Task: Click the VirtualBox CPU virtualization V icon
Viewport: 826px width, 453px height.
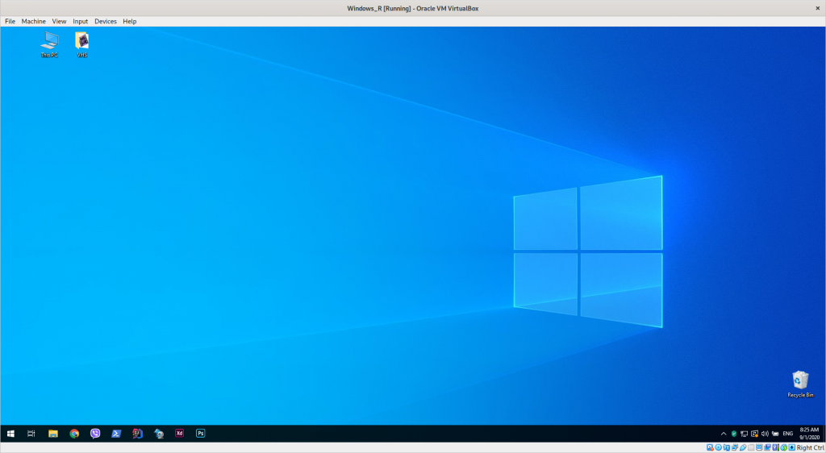Action: pos(775,447)
